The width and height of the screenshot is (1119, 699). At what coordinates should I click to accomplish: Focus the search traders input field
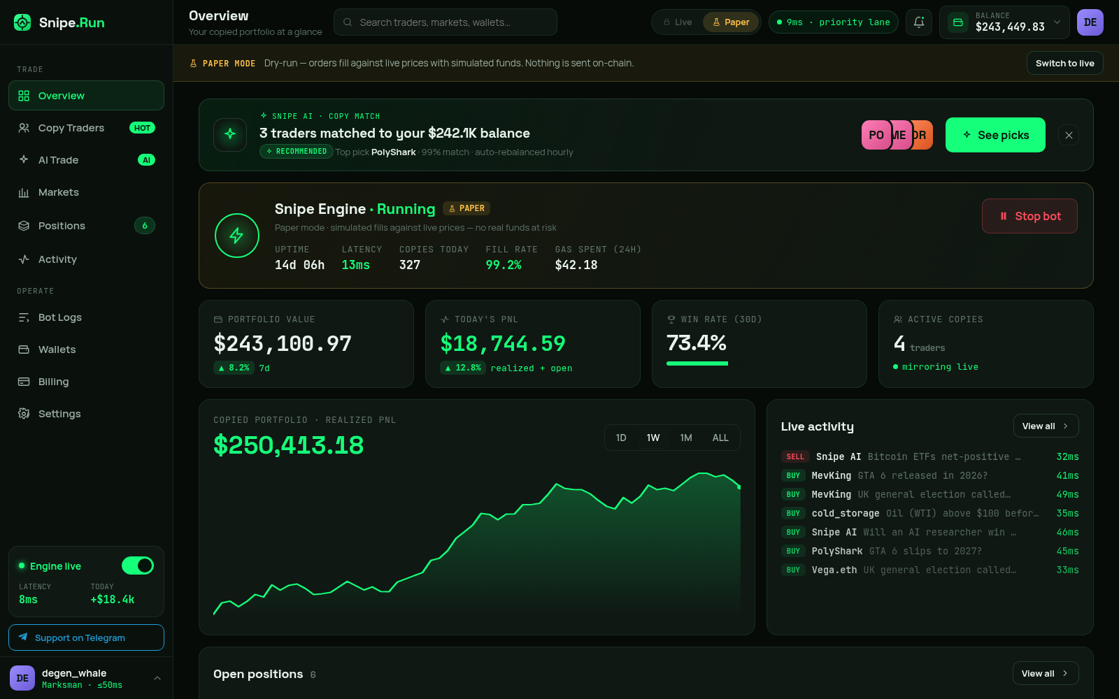coord(446,22)
